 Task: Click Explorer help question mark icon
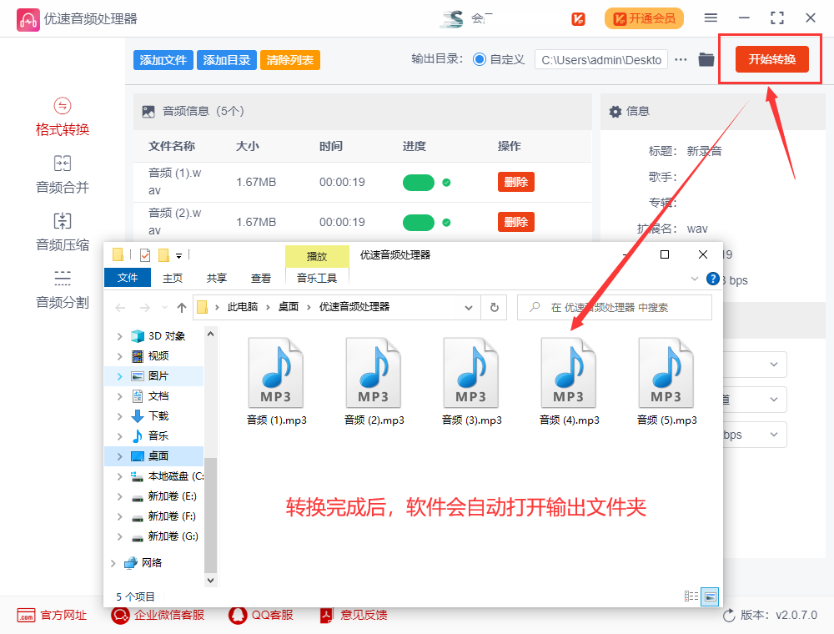coord(713,279)
